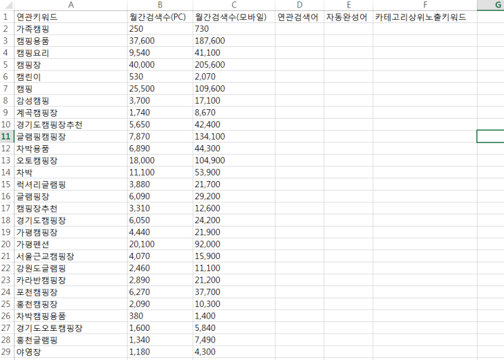Screen dimensions: 504x360
Task: Click PC search value 40,000
Action: (x=160, y=64)
